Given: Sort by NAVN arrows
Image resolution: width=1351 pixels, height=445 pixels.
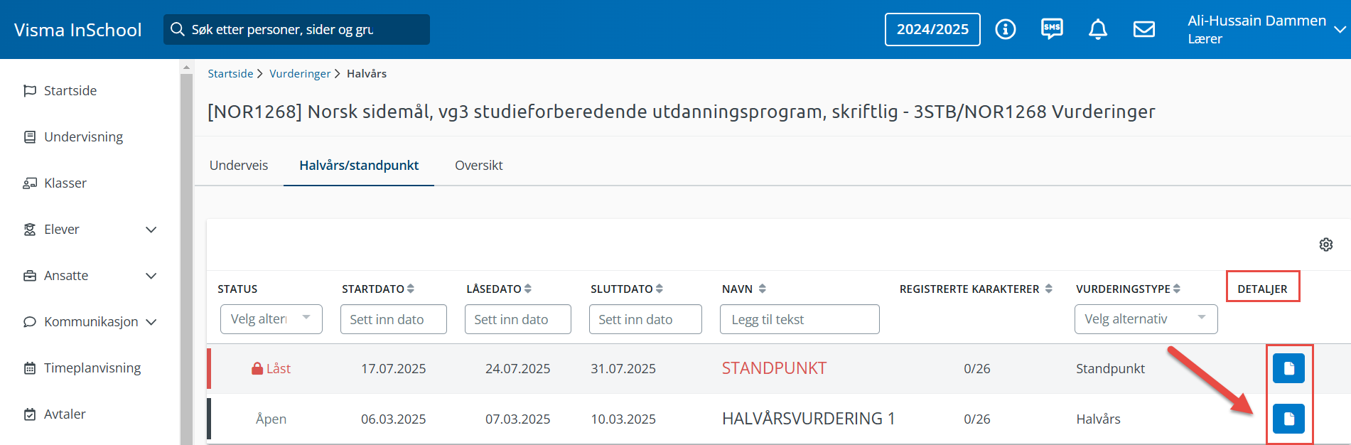Looking at the screenshot, I should pos(763,289).
